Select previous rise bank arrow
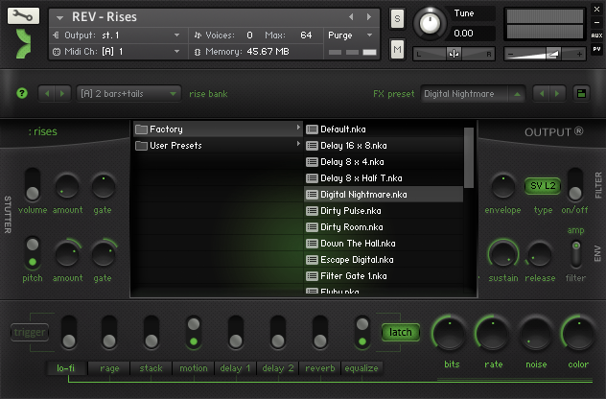The image size is (606, 399). coord(47,93)
